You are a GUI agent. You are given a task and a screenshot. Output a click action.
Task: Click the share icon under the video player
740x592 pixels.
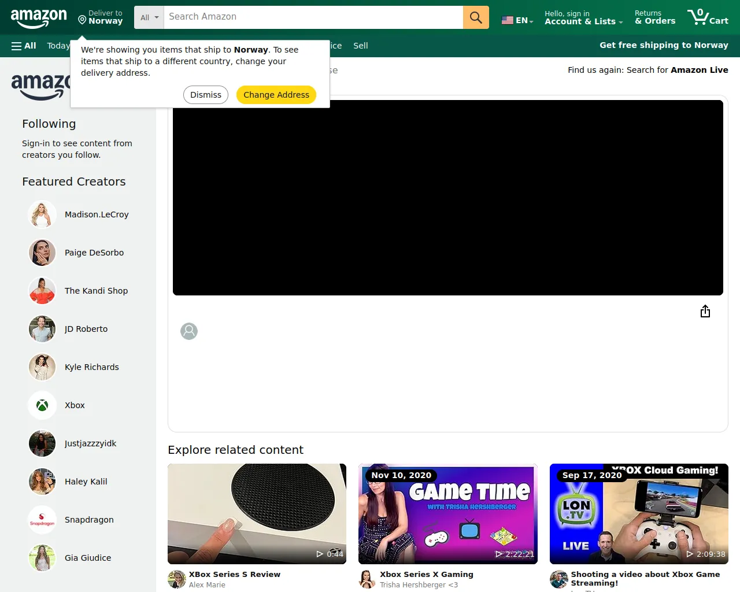(x=705, y=311)
